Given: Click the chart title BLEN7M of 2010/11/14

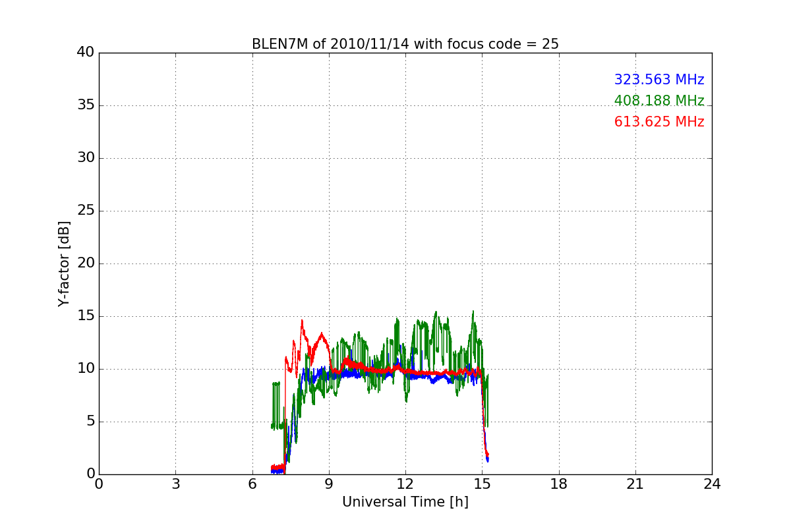Looking at the screenshot, I should click(405, 44).
